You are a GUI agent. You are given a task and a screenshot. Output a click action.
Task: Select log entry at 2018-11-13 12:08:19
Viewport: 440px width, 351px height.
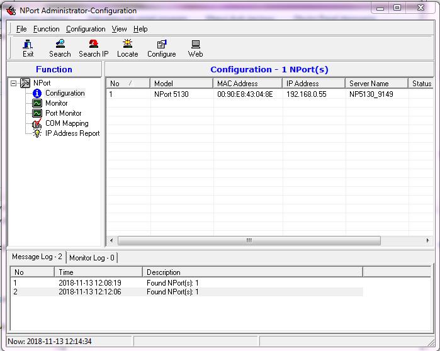tap(186, 283)
